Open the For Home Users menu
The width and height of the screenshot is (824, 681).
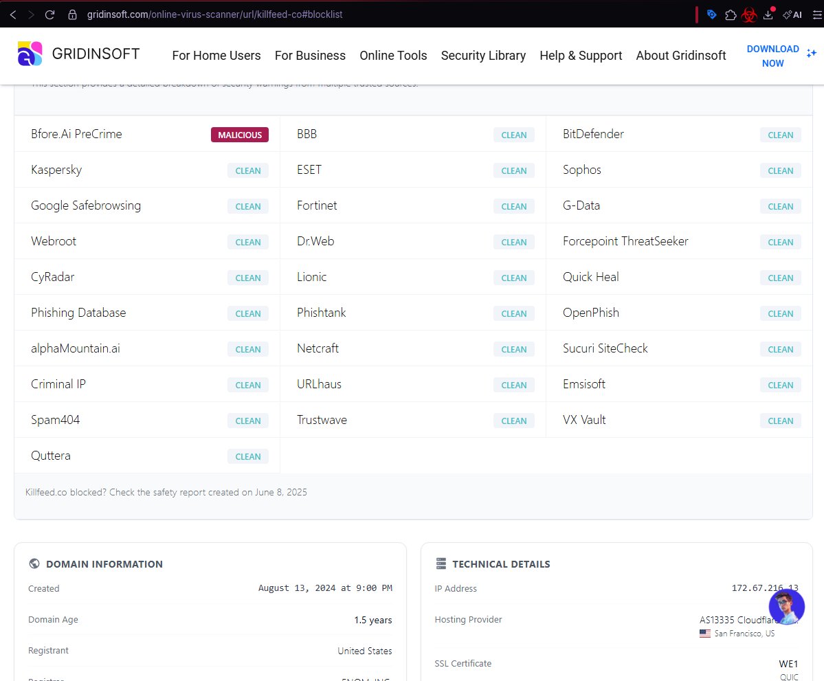point(216,56)
